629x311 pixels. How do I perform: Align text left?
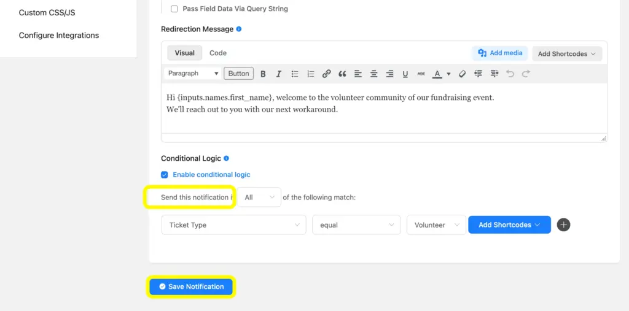[358, 74]
